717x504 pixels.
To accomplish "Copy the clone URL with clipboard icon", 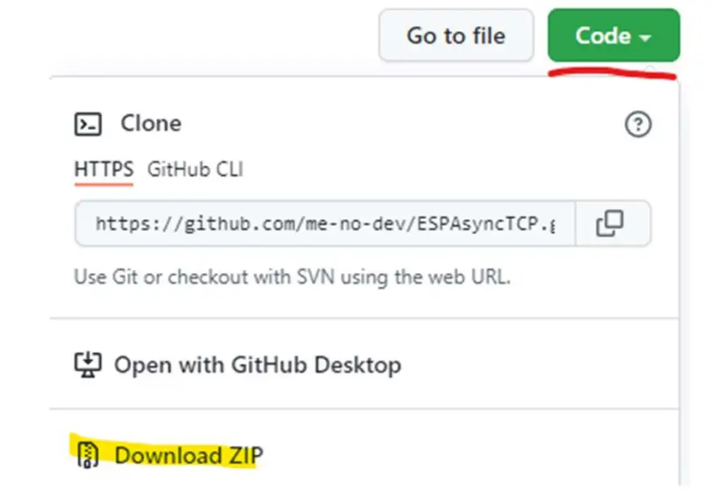I will pos(610,224).
